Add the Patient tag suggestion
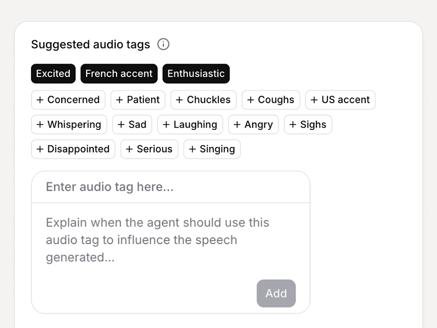 [x=138, y=100]
